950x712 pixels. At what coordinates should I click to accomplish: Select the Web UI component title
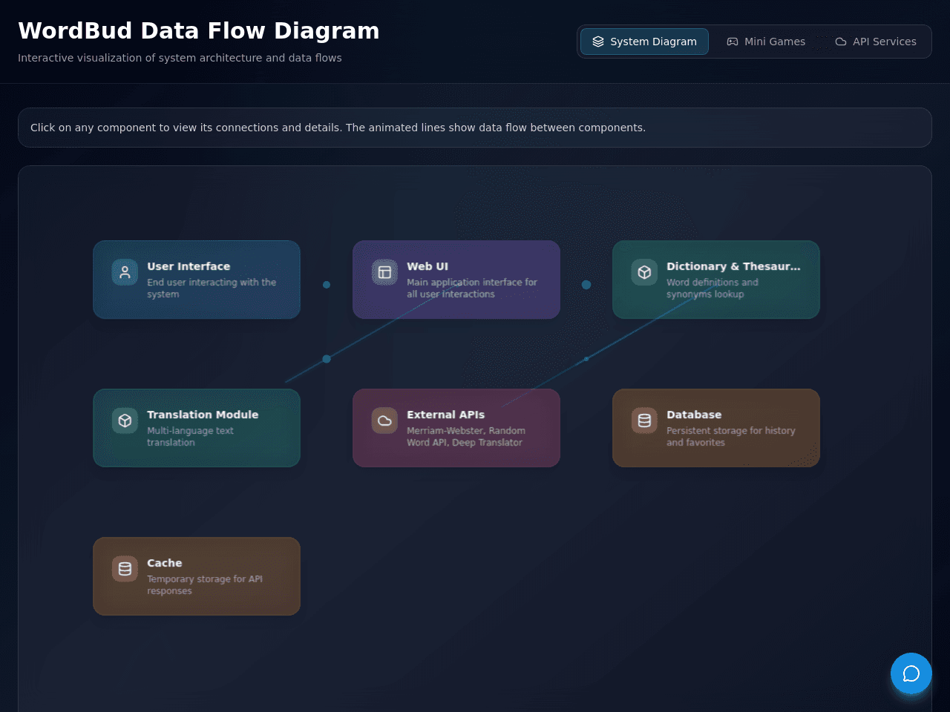pyautogui.click(x=427, y=266)
